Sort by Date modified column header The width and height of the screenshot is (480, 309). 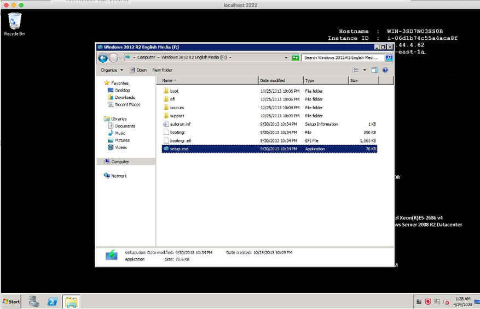[x=281, y=81]
